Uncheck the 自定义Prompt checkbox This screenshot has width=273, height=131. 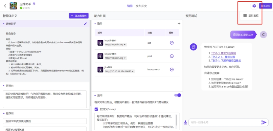coord(96,109)
